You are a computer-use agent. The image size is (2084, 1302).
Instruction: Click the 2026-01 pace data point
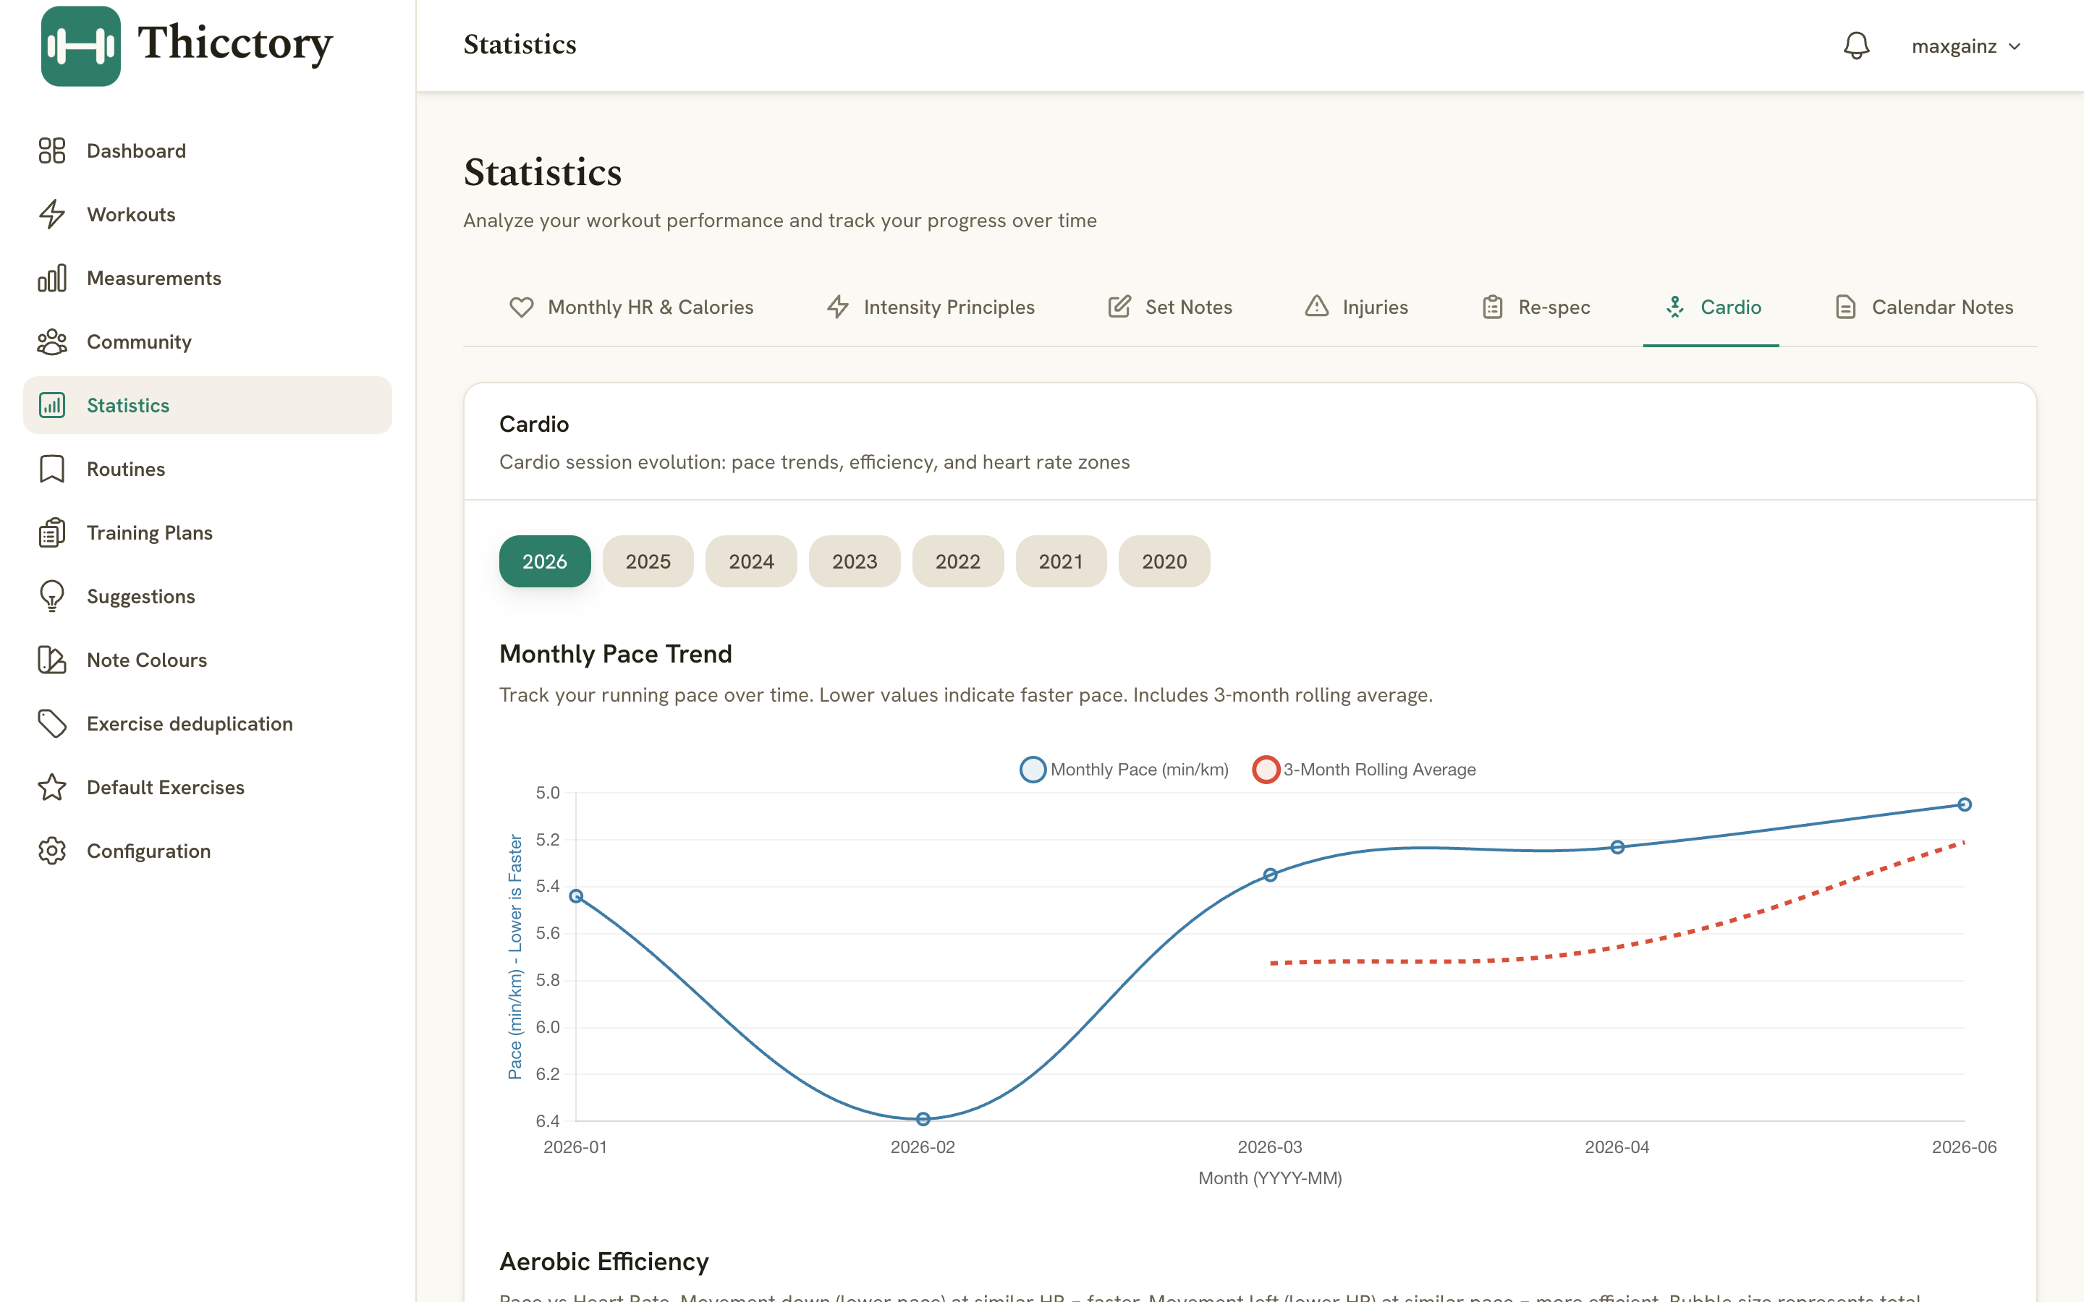[x=576, y=896]
